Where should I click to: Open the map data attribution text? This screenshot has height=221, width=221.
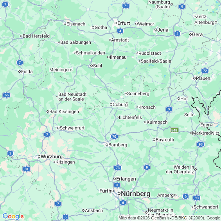tap(169, 218)
